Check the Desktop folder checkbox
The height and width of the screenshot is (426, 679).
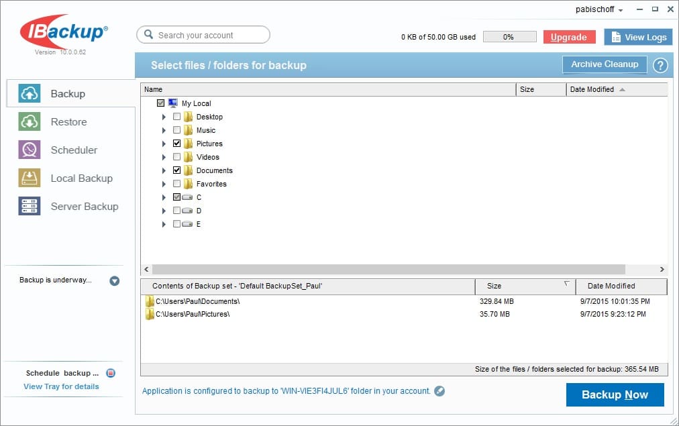(177, 117)
